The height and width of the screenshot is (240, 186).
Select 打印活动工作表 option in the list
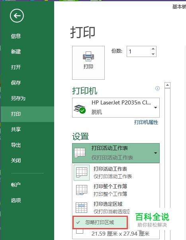coord(116,173)
